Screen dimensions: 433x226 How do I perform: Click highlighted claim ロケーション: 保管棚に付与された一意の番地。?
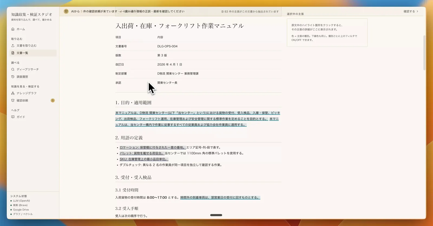(153, 148)
